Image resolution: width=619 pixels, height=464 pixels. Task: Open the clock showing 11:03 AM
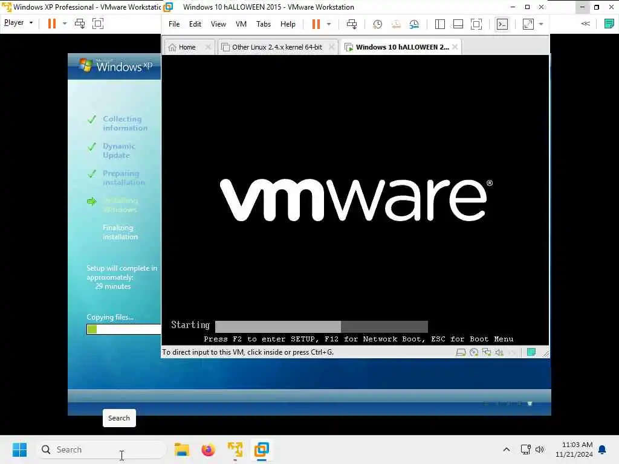coord(574,449)
